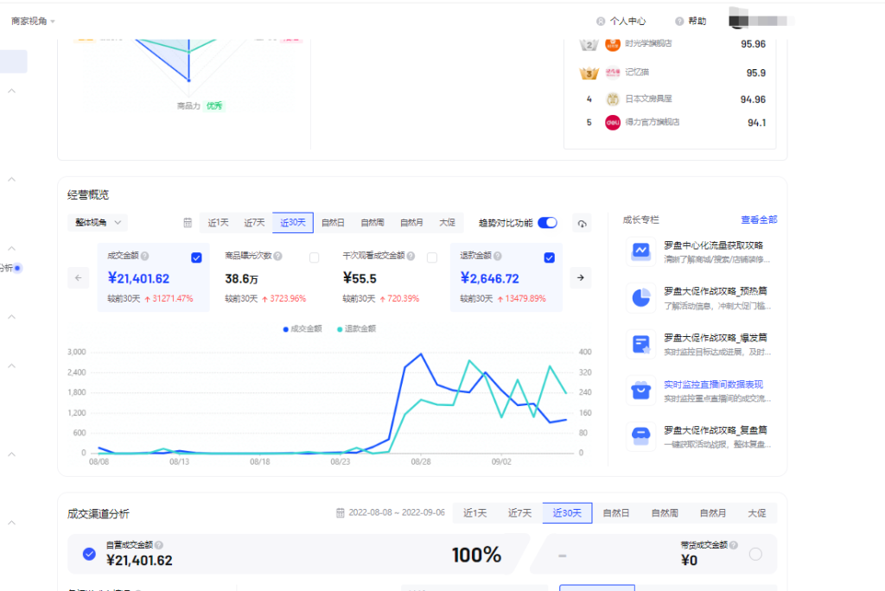
Task: Click the ¥21,401.62 成交金额 value card
Action: point(154,277)
